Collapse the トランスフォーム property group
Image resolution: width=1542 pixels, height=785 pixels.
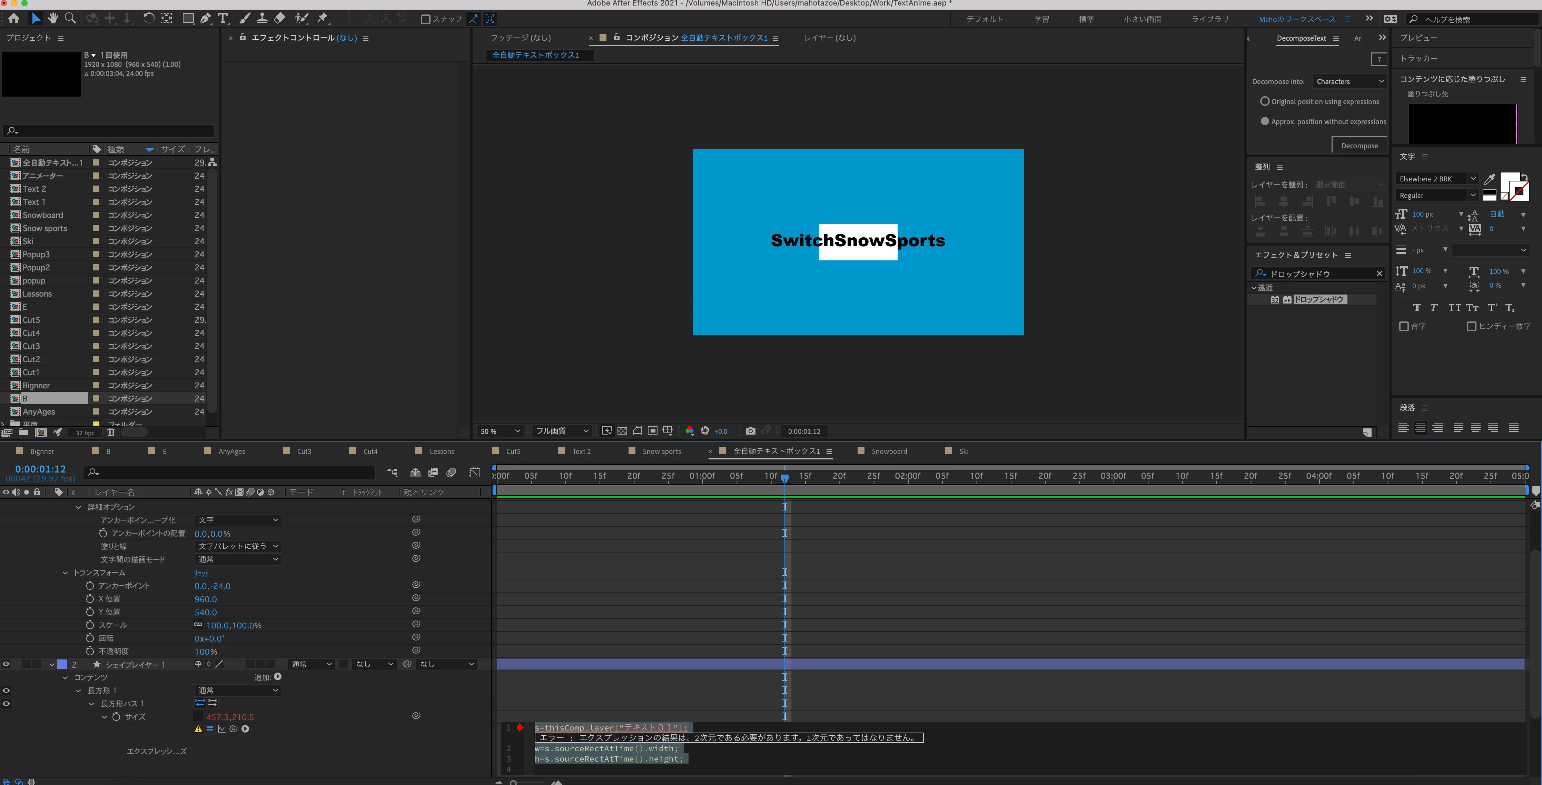(65, 573)
